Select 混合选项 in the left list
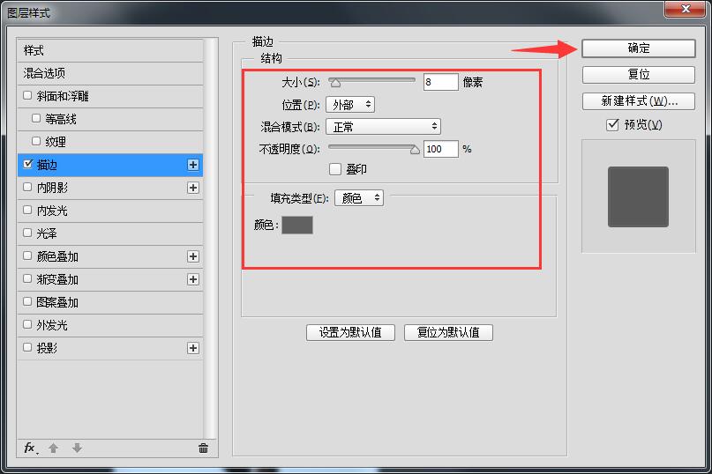 pos(110,73)
